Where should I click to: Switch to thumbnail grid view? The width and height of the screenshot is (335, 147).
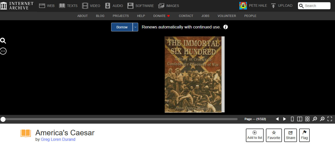click(307, 119)
